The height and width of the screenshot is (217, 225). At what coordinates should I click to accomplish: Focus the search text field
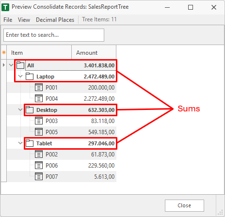(54, 35)
